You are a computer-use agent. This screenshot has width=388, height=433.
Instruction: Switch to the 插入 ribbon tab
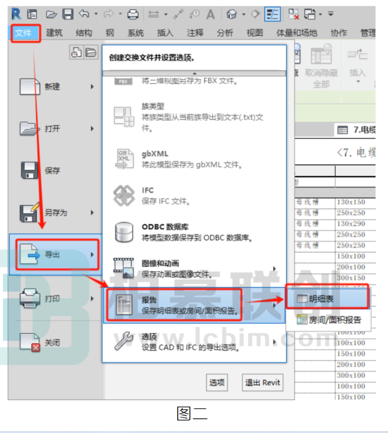pyautogui.click(x=165, y=33)
